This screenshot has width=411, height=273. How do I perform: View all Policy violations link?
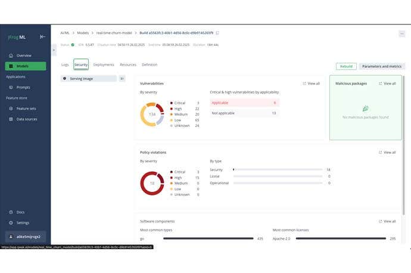click(387, 153)
